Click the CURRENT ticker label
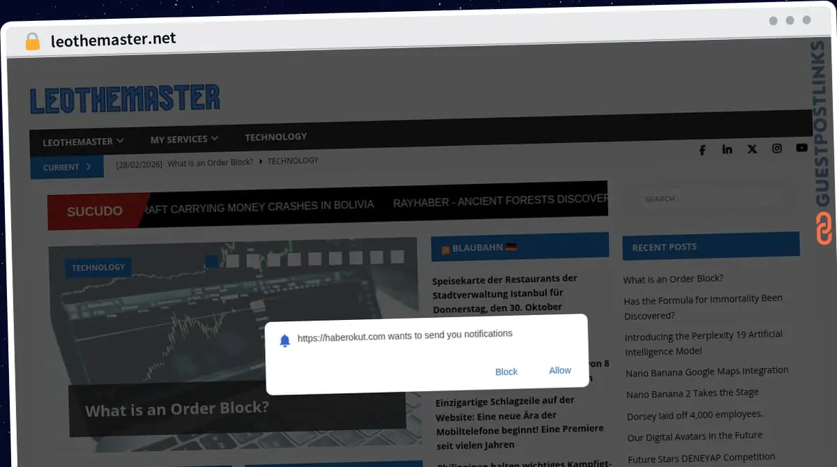The width and height of the screenshot is (837, 467). point(67,167)
